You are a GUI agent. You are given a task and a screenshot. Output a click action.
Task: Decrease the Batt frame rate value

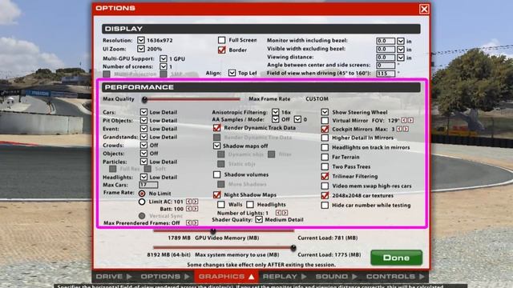189,209
